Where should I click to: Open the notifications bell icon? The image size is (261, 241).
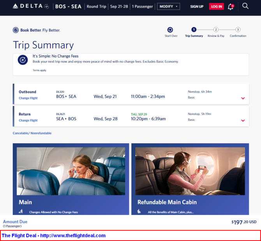click(231, 7)
